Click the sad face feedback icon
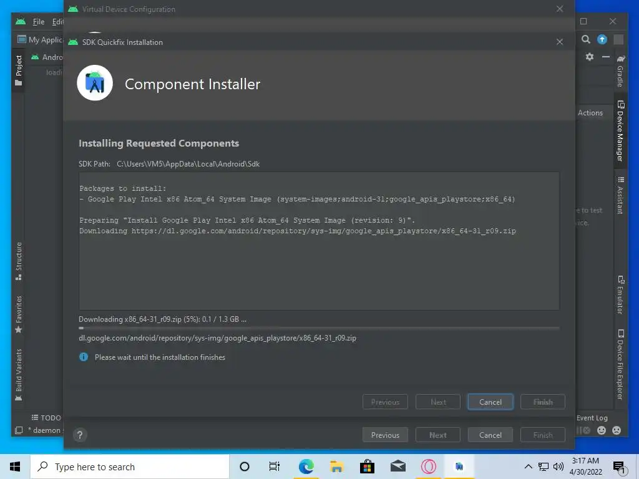This screenshot has width=639, height=479. coord(617,430)
